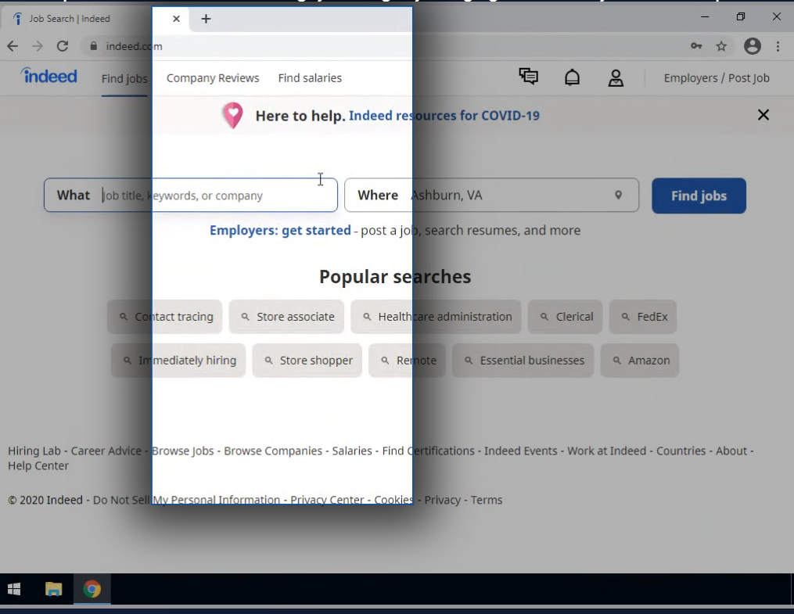
Task: Click Chrome icon in taskbar
Action: (x=92, y=589)
